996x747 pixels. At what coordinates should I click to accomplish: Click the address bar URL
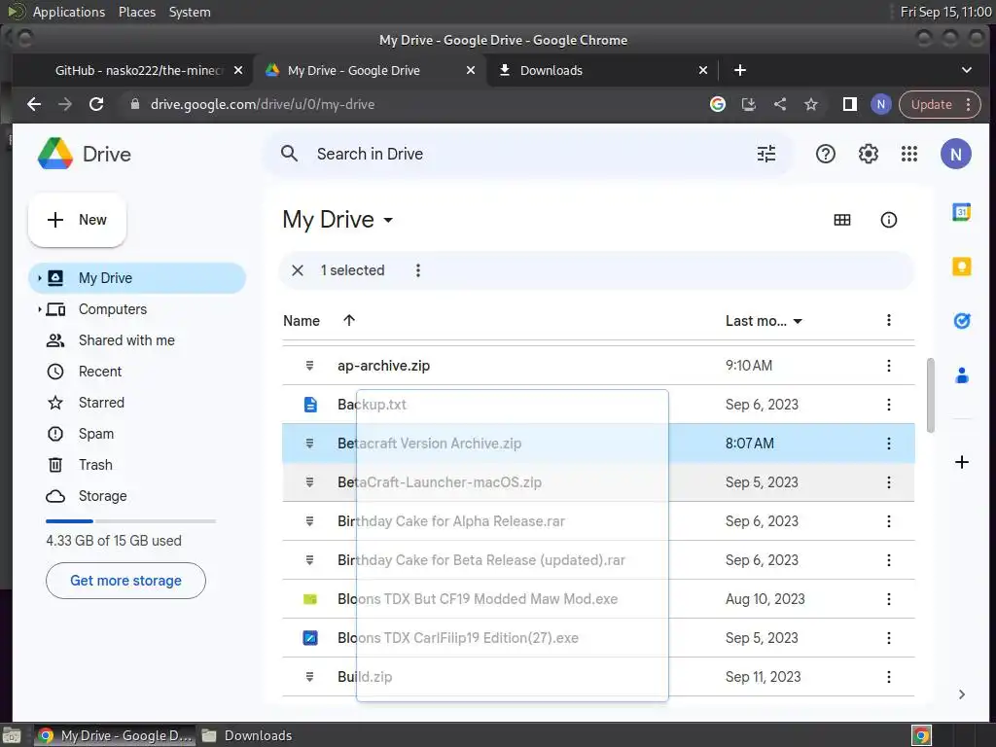coord(263,104)
